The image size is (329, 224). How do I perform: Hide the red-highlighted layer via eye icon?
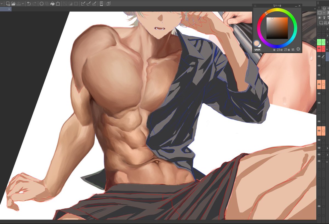point(319,49)
